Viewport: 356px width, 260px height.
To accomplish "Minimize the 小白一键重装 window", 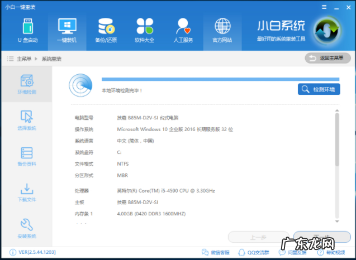I will tap(336, 7).
